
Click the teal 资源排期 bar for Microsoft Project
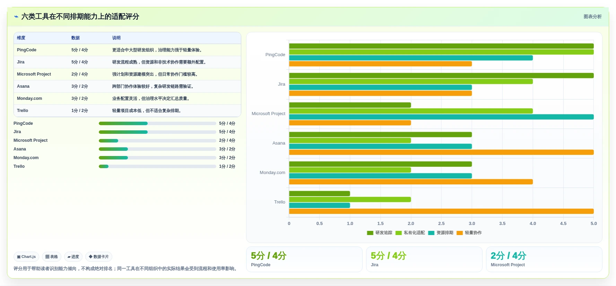coord(441,117)
